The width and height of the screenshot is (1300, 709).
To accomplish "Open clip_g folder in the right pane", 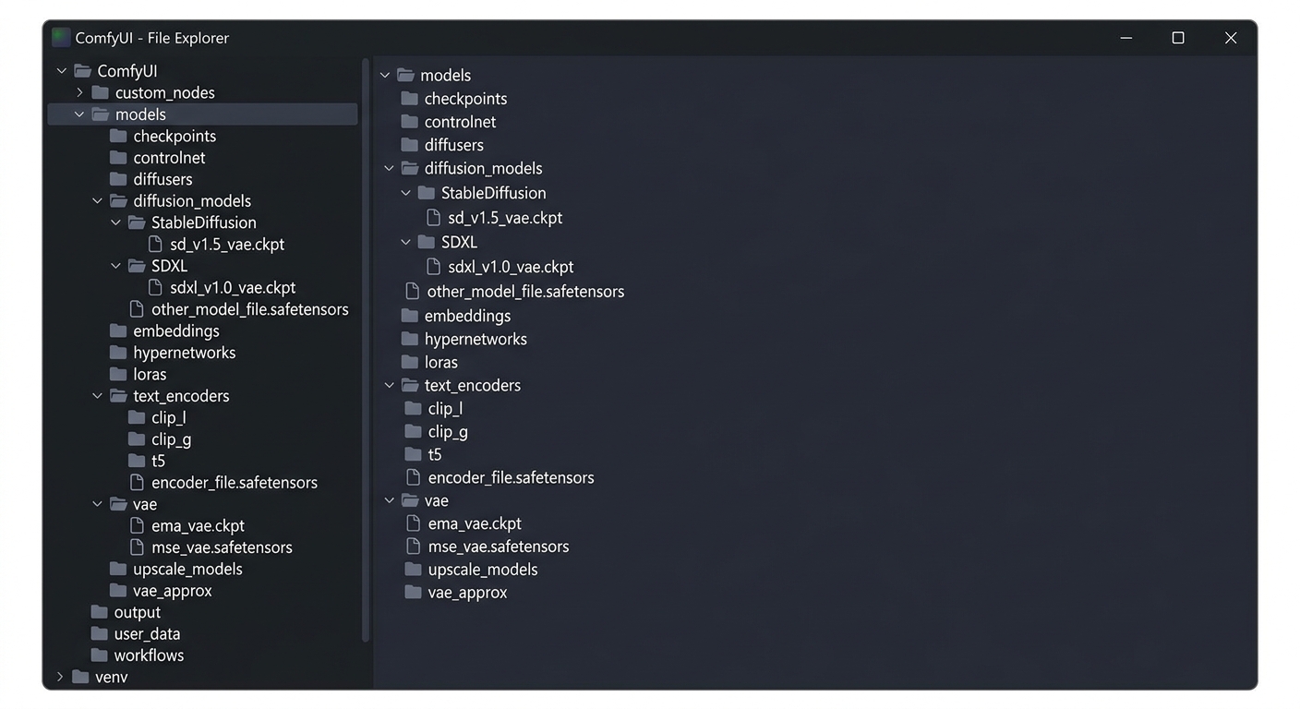I will [448, 431].
